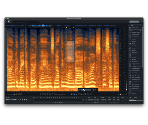Toggle module list view button
The height and width of the screenshot is (125, 148).
point(140,25)
